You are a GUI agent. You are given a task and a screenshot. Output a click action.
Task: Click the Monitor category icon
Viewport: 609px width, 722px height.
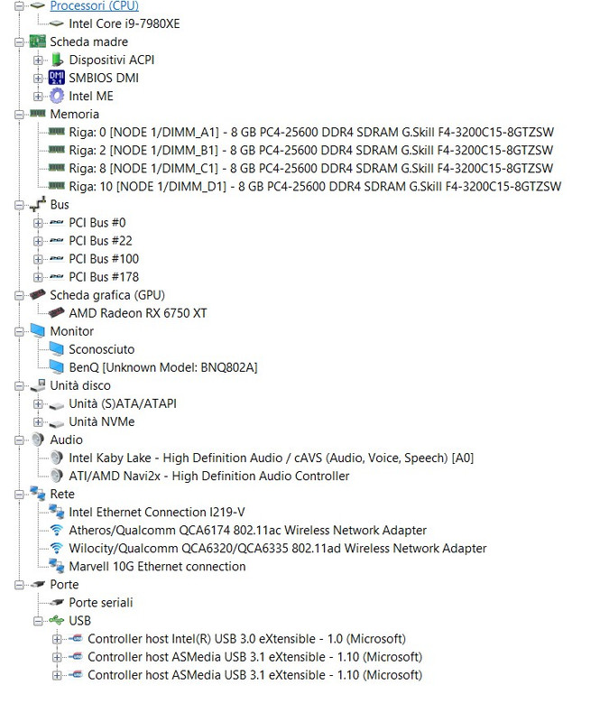tap(38, 330)
